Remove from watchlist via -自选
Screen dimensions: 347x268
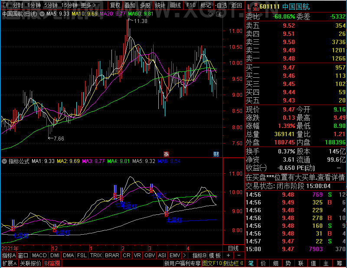221,5
